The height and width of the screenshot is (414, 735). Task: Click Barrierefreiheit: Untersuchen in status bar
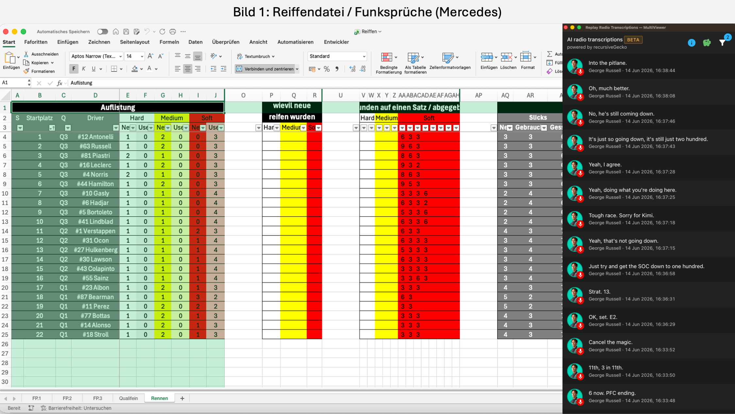(76, 408)
